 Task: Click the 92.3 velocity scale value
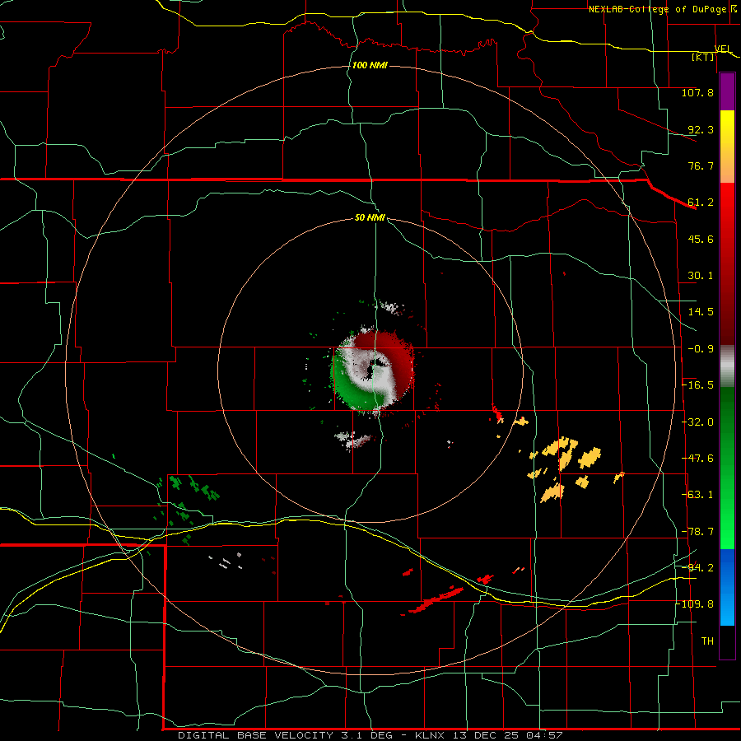click(x=701, y=129)
